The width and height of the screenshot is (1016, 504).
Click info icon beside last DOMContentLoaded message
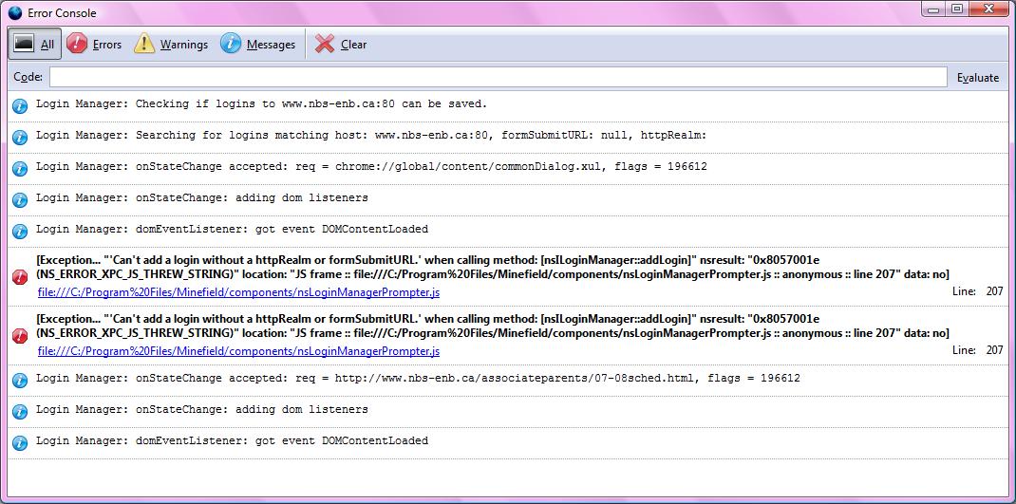pyautogui.click(x=20, y=442)
